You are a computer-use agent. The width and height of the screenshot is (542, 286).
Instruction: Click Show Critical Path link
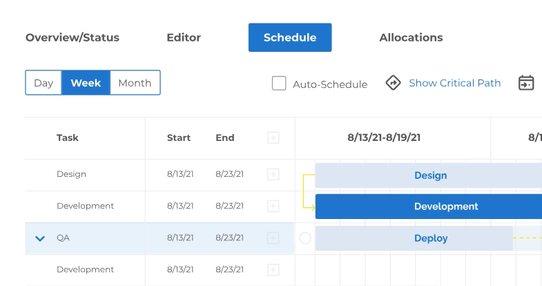pos(454,83)
